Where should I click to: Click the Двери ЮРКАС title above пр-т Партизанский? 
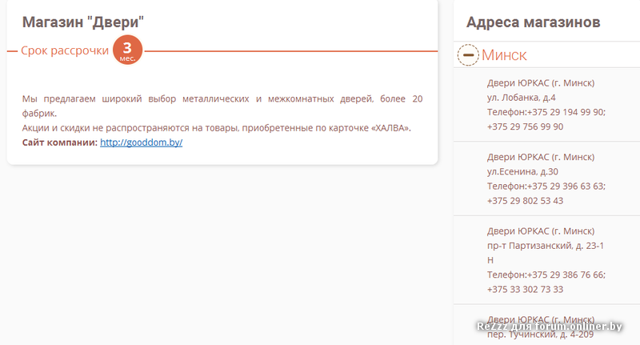[541, 231]
